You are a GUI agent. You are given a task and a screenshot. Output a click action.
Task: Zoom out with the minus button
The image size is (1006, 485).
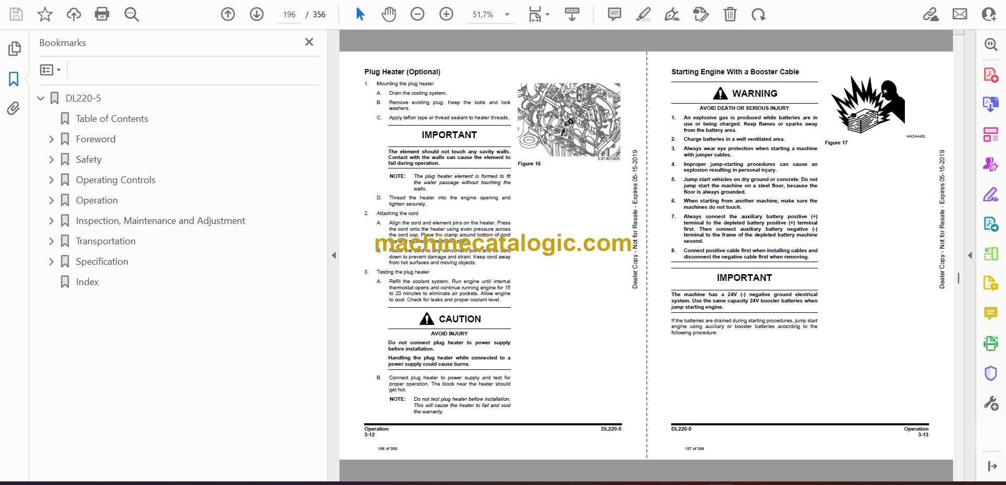coord(418,14)
